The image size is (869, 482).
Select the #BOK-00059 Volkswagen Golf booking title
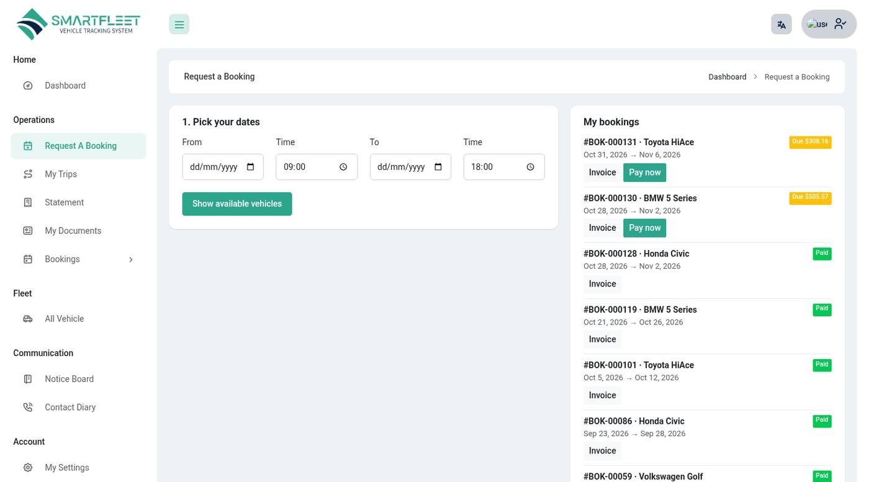point(643,476)
